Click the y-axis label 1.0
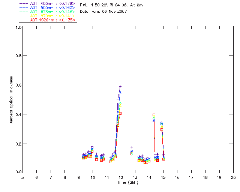 click(18, 27)
